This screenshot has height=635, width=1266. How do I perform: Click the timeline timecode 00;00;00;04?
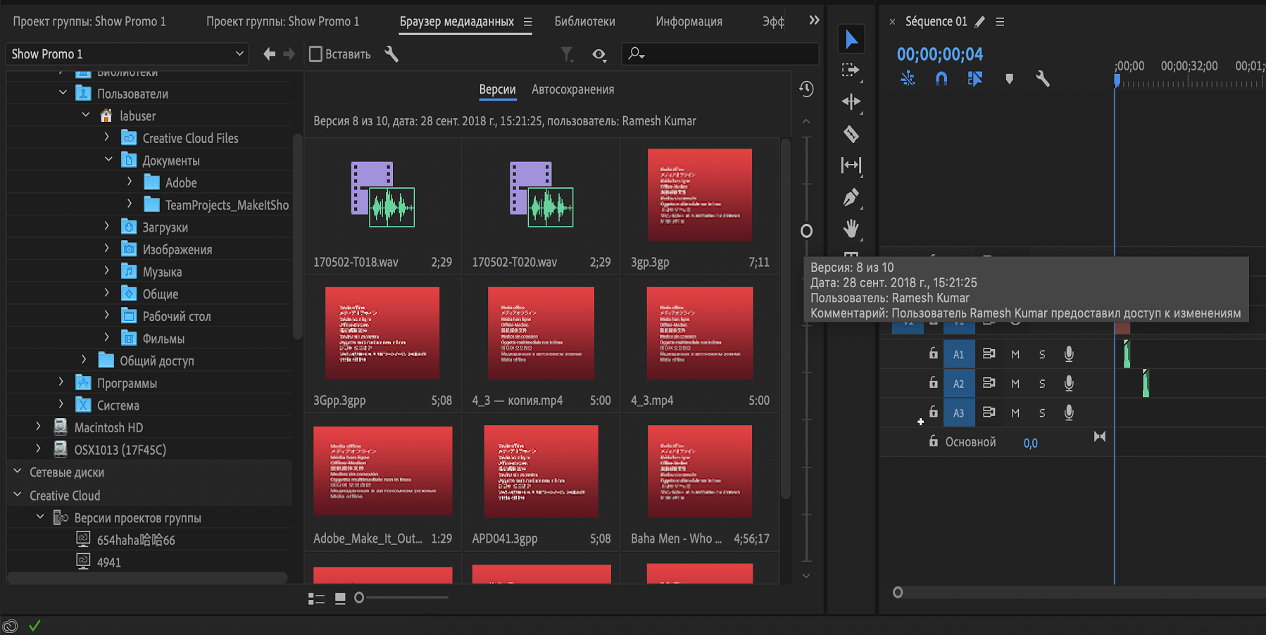(x=940, y=54)
